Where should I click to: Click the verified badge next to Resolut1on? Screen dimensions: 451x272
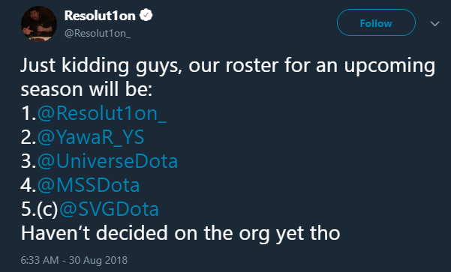(146, 15)
